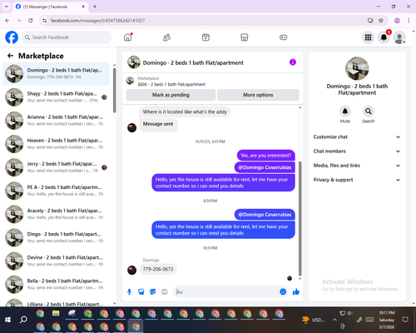Image resolution: width=416 pixels, height=333 pixels.
Task: Open the Facebook menu grid icon
Action: pyautogui.click(x=368, y=37)
